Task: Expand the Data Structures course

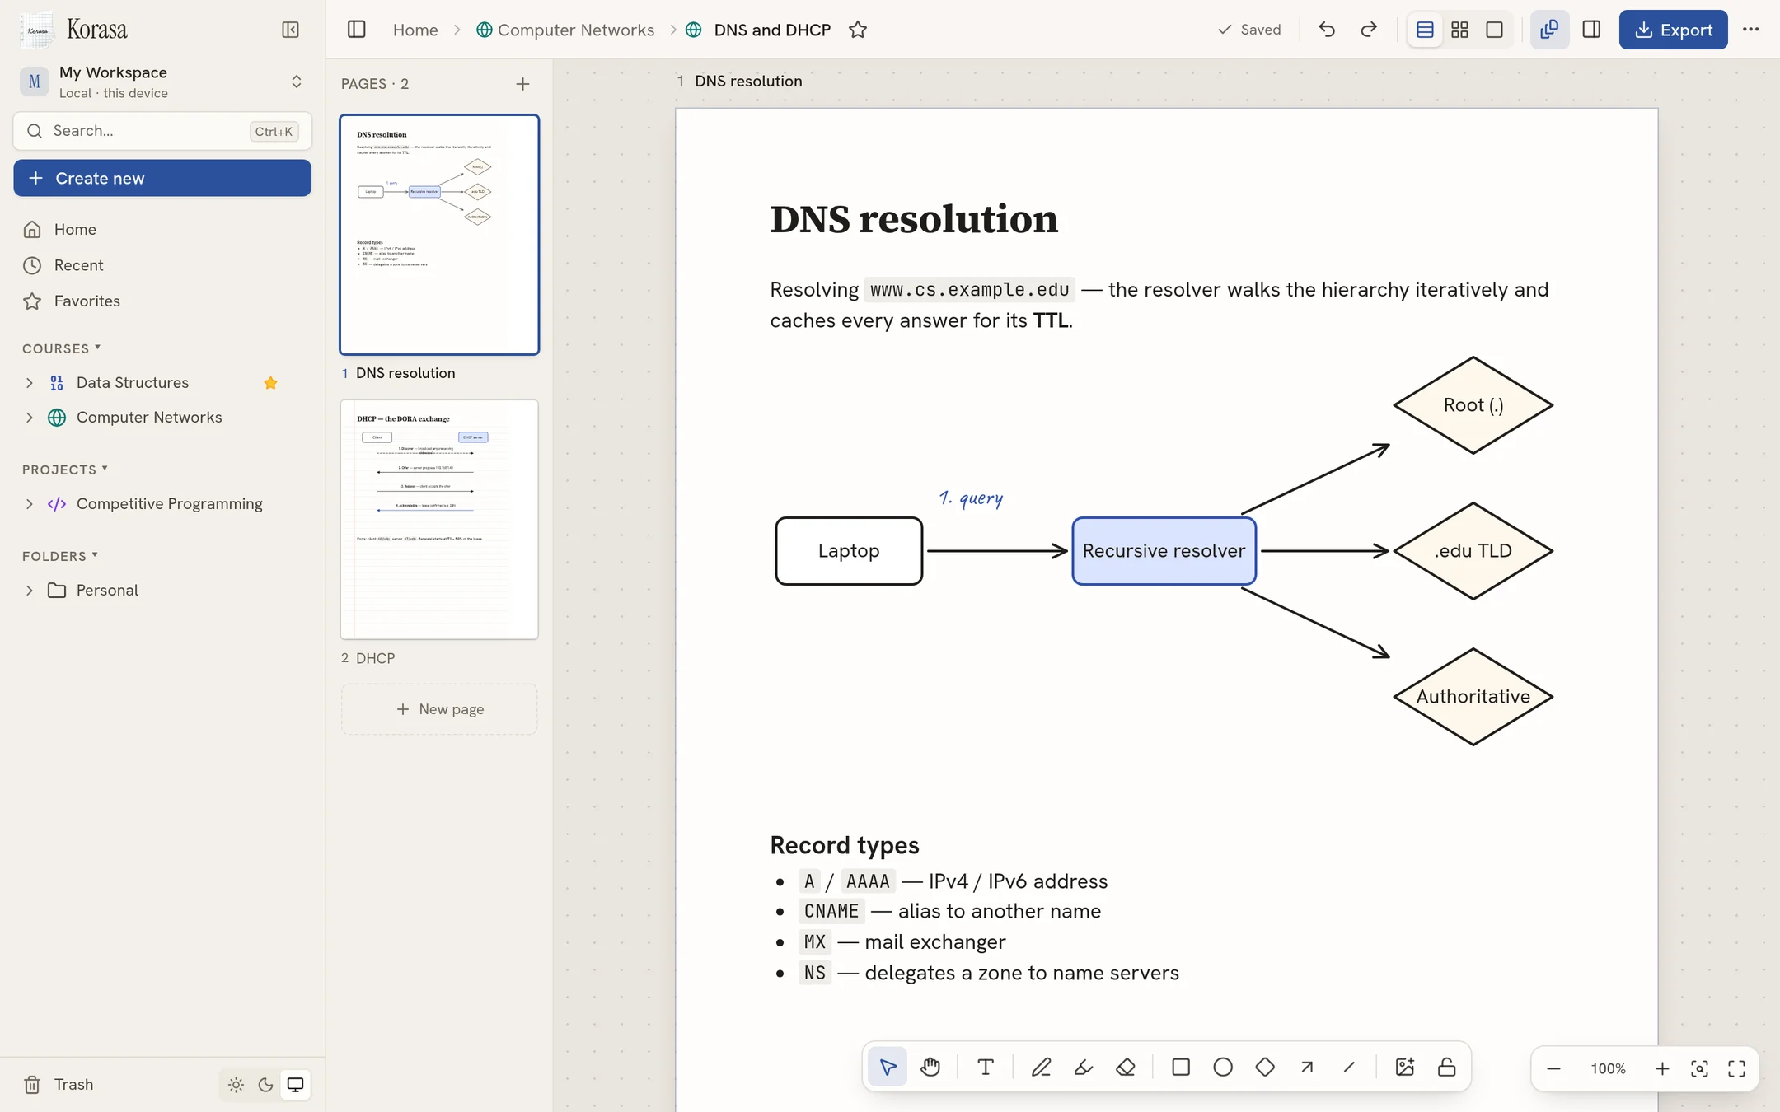Action: (30, 382)
